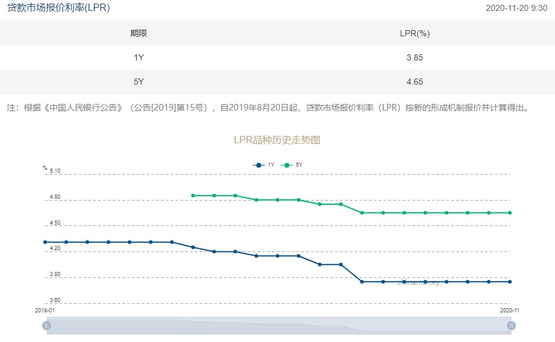The image size is (555, 342).
Task: Click the first 1Y data point at 2019-01
Action: click(x=45, y=242)
